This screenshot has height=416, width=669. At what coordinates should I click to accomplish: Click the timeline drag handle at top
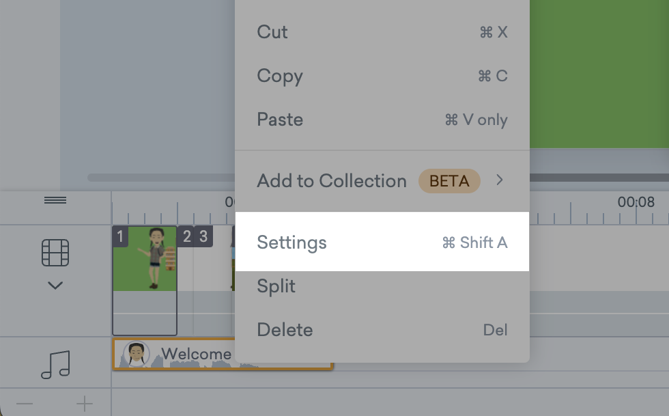pyautogui.click(x=55, y=200)
